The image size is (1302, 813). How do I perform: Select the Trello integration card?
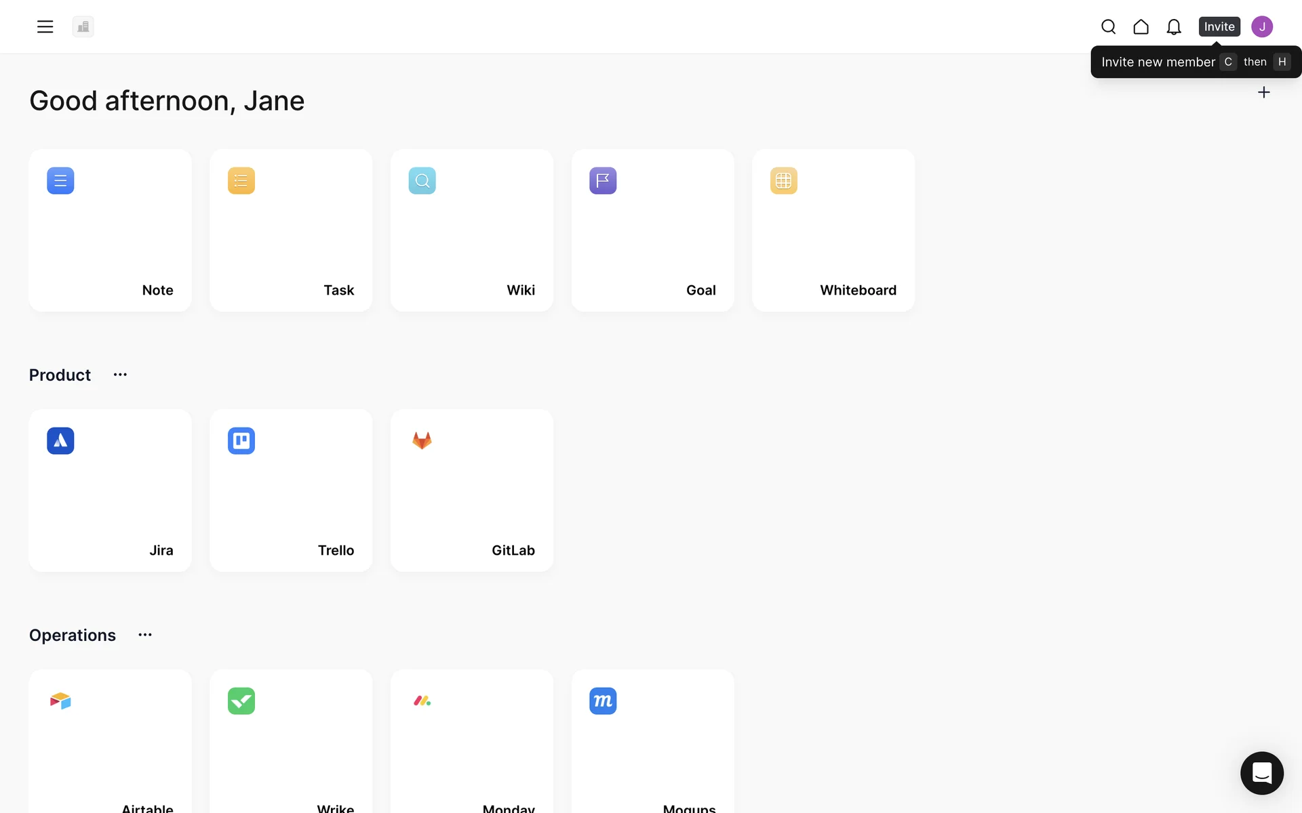291,491
